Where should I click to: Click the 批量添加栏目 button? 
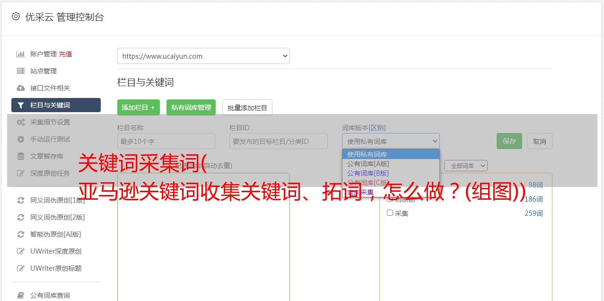click(x=247, y=107)
